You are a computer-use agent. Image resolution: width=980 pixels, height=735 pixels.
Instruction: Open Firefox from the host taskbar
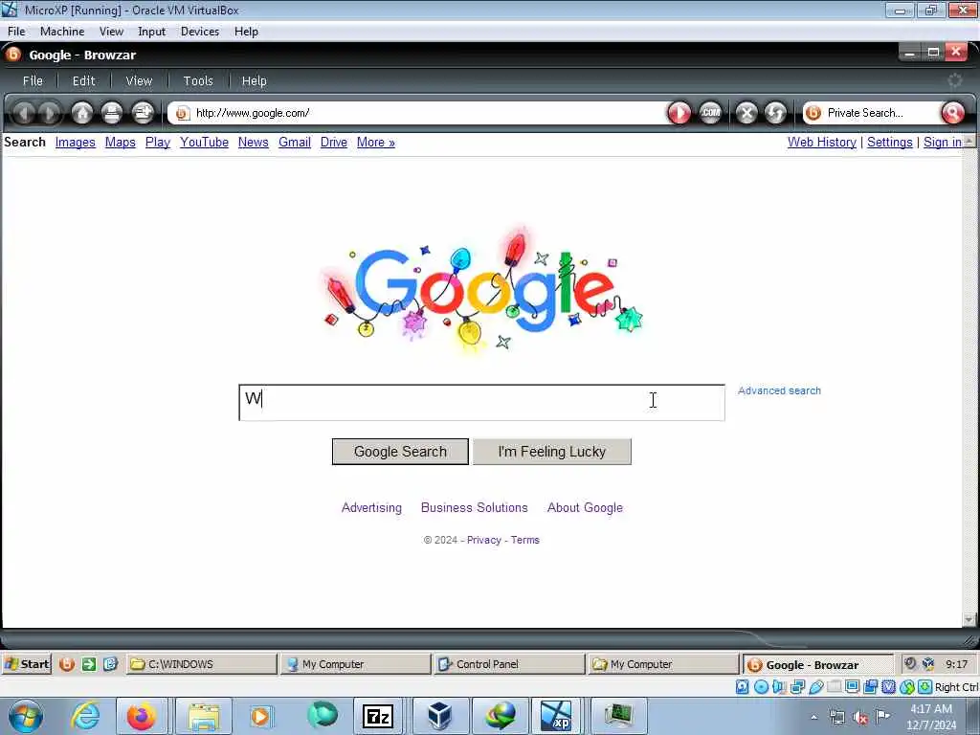point(142,716)
